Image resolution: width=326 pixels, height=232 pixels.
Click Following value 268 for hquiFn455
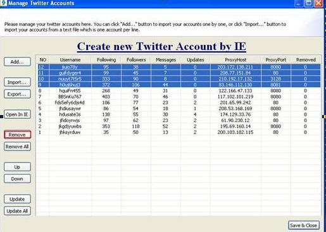point(106,91)
